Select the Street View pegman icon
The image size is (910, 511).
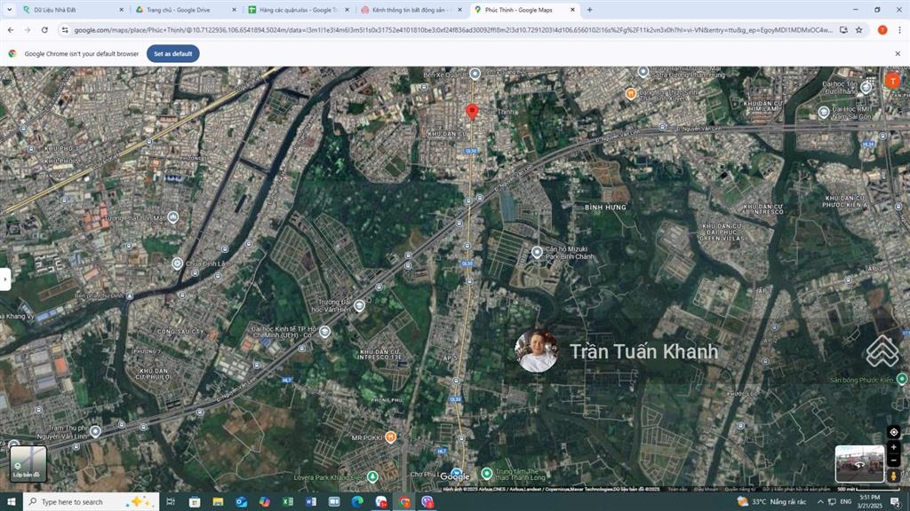click(x=894, y=476)
